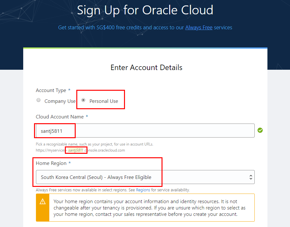
Task: Click the Home Region label
Action: click(x=51, y=163)
